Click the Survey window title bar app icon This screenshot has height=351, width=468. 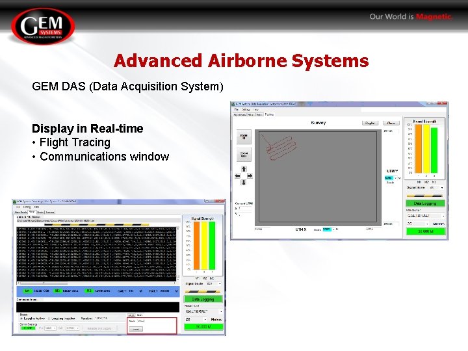click(234, 104)
